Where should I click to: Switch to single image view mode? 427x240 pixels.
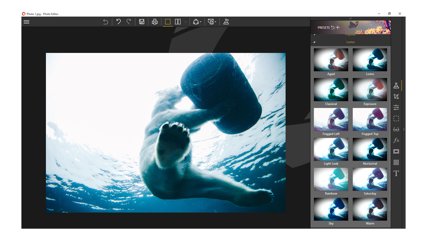168,22
